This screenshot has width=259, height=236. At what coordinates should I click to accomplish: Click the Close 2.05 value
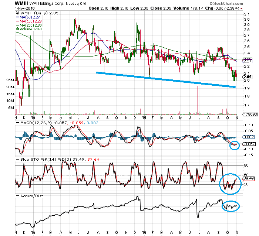pos(161,8)
